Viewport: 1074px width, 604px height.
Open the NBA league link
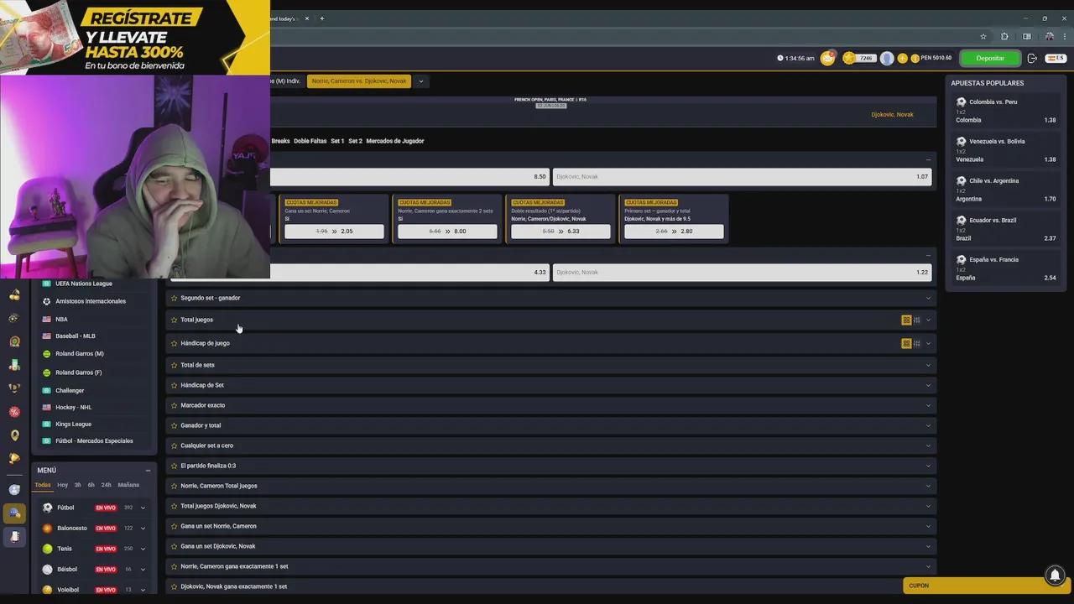tap(61, 319)
